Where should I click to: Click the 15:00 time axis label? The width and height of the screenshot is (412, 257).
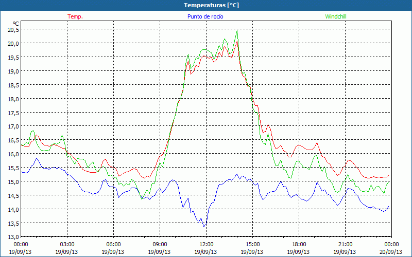(x=252, y=245)
